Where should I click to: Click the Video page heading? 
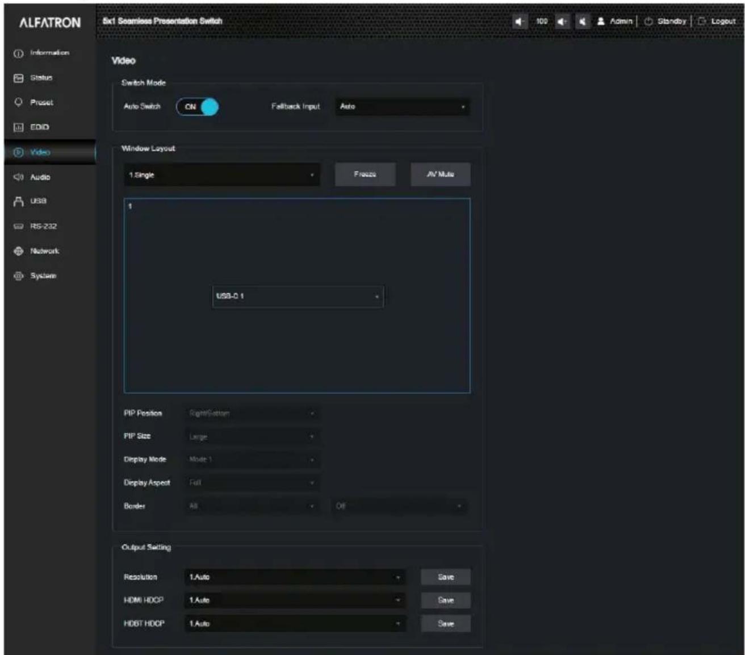pyautogui.click(x=123, y=61)
